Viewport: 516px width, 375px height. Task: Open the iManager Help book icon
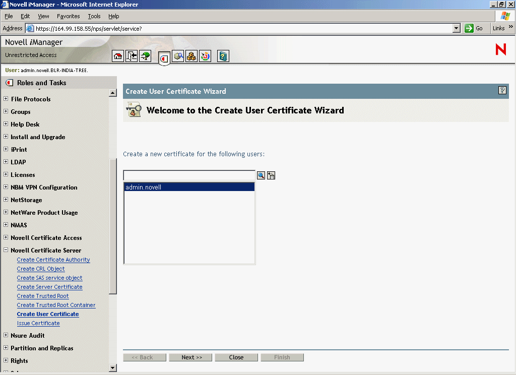tap(223, 56)
